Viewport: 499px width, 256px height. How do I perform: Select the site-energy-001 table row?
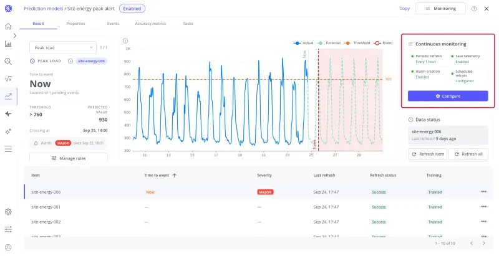[258, 207]
